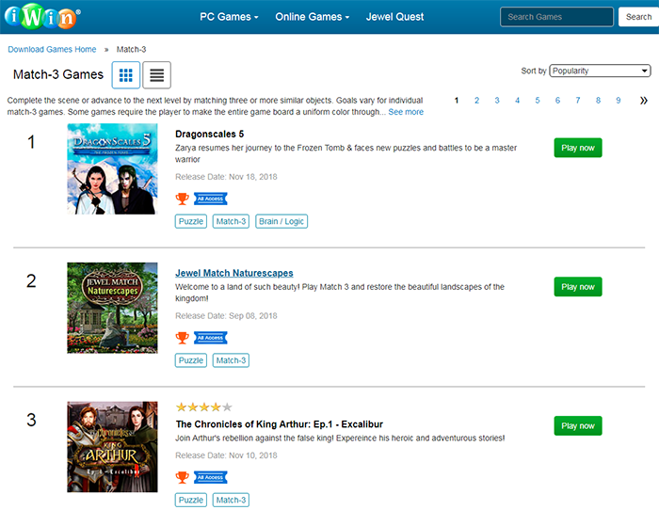Go to page 2
The image size is (659, 526).
coord(476,101)
